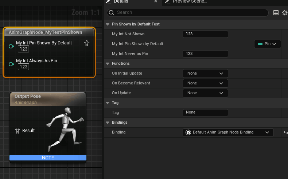Collapse the Bindings section
288x179 pixels.
(x=108, y=122)
